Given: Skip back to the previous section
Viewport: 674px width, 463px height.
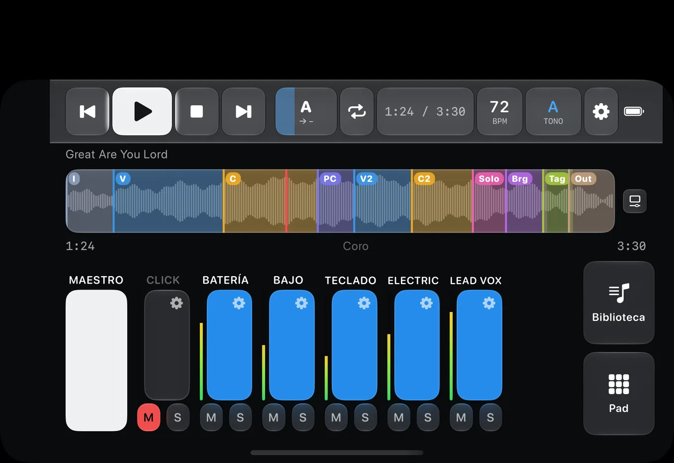Looking at the screenshot, I should click(x=87, y=111).
